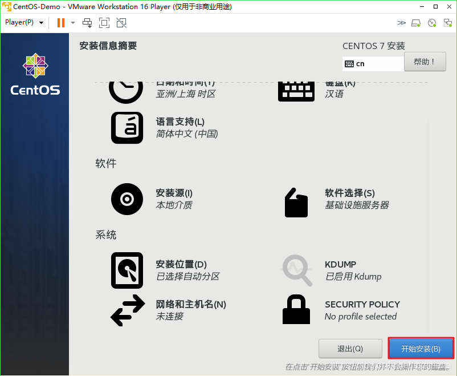Click the 系统 section header

point(106,235)
